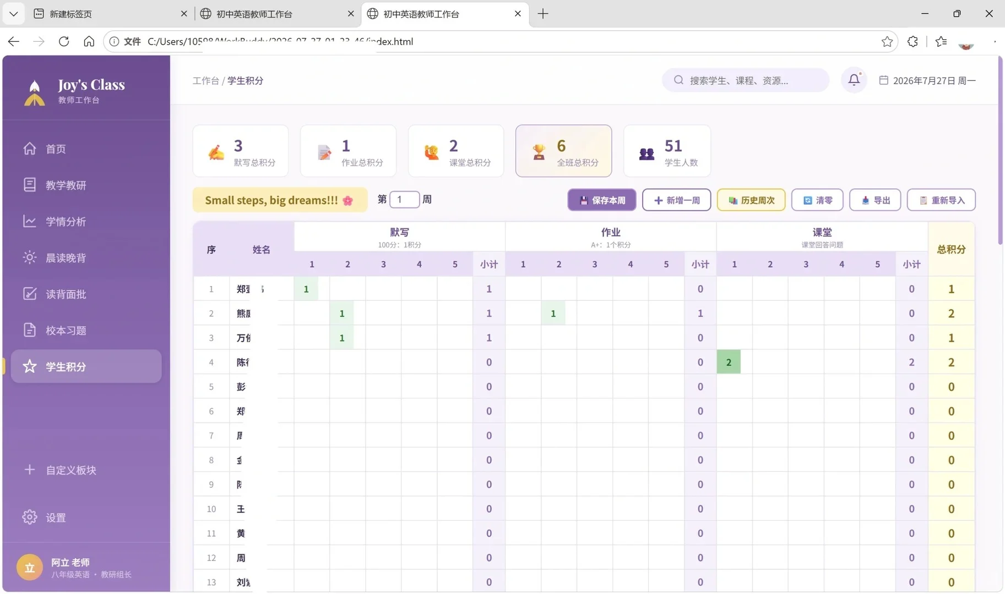Screen dimensions: 1005x594
Task: Bookmark page with the star icon
Action: pos(887,42)
